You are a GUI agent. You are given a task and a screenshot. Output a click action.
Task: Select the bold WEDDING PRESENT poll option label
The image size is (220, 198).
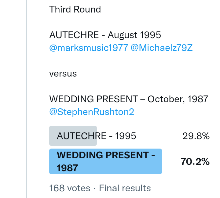(106, 155)
